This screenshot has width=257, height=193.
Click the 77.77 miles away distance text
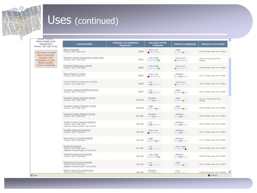tap(213, 140)
